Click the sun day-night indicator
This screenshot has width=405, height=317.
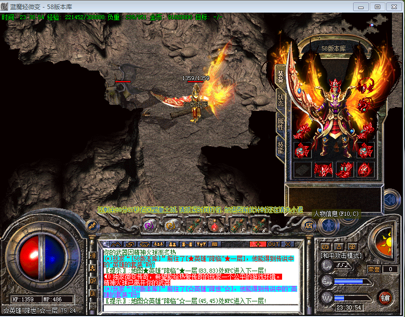coord(385,241)
